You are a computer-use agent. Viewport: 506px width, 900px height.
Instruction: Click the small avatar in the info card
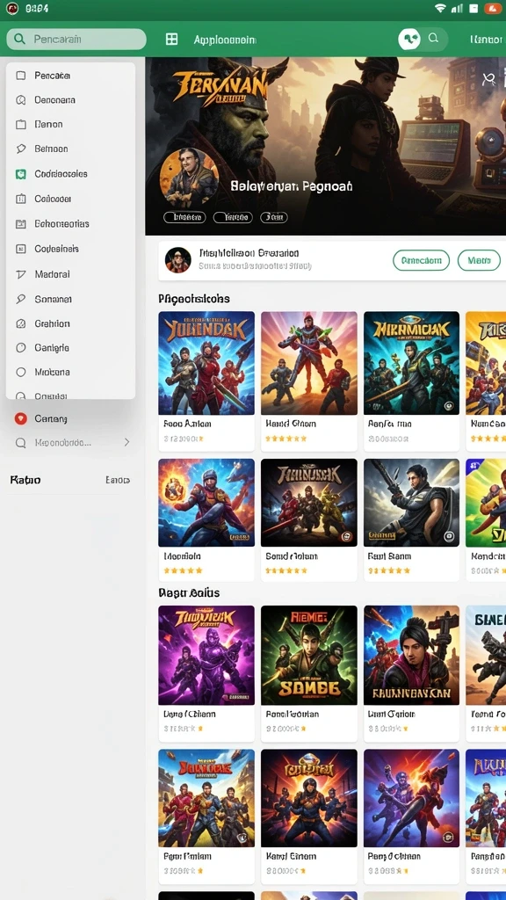(x=177, y=260)
